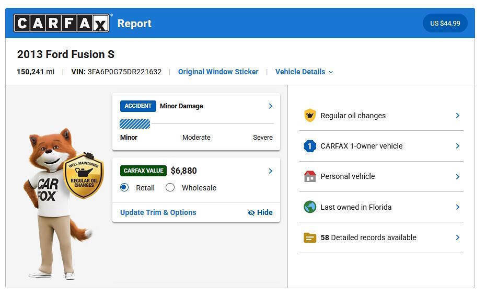This screenshot has width=486, height=294.
Task: Click the 150,241 mi mileage text
Action: tap(36, 72)
